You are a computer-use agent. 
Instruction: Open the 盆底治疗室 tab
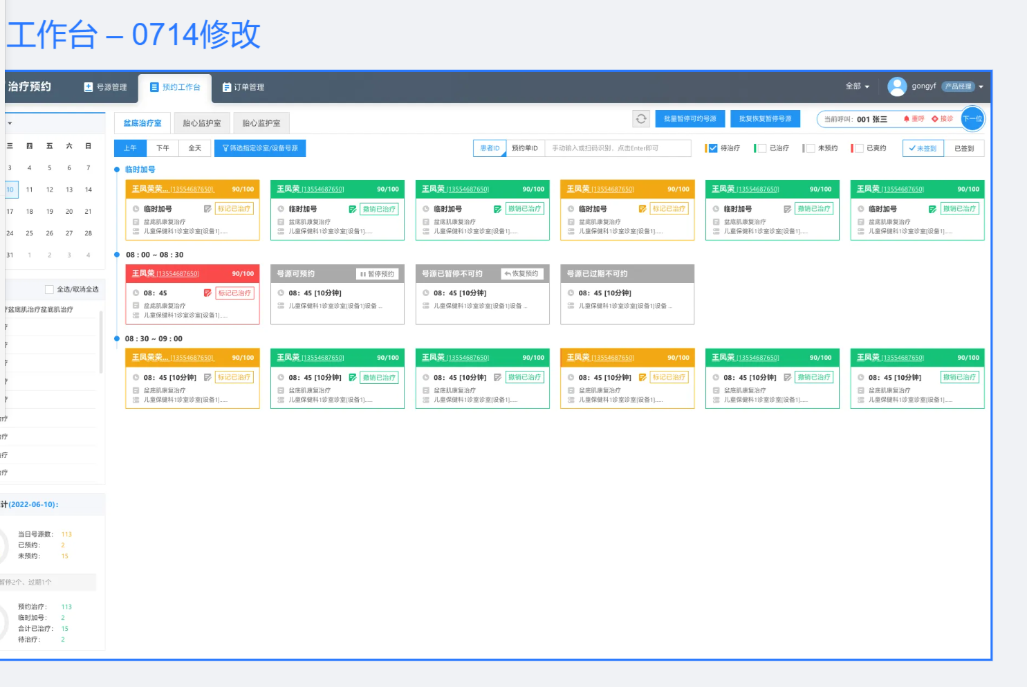click(x=142, y=123)
